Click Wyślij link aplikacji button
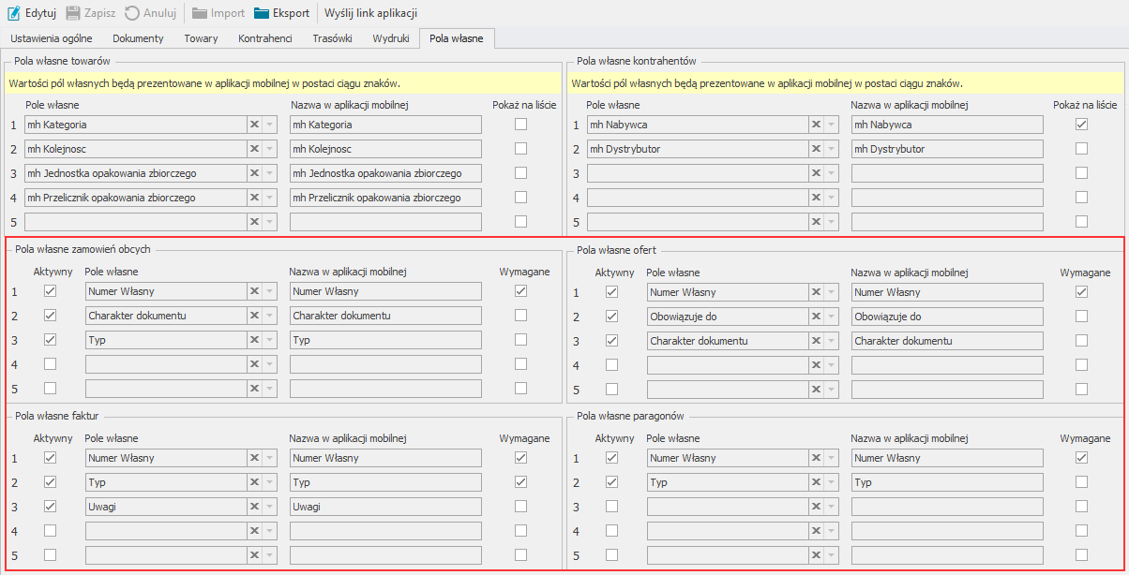Screen dimensions: 1129x575 [x=370, y=13]
